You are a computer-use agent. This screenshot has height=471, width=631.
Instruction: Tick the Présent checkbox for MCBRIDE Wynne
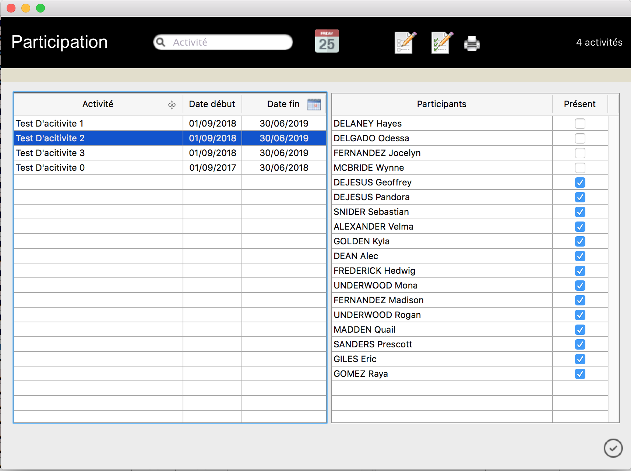[x=580, y=168]
